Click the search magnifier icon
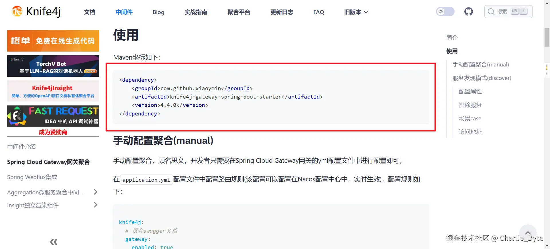 pyautogui.click(x=491, y=12)
